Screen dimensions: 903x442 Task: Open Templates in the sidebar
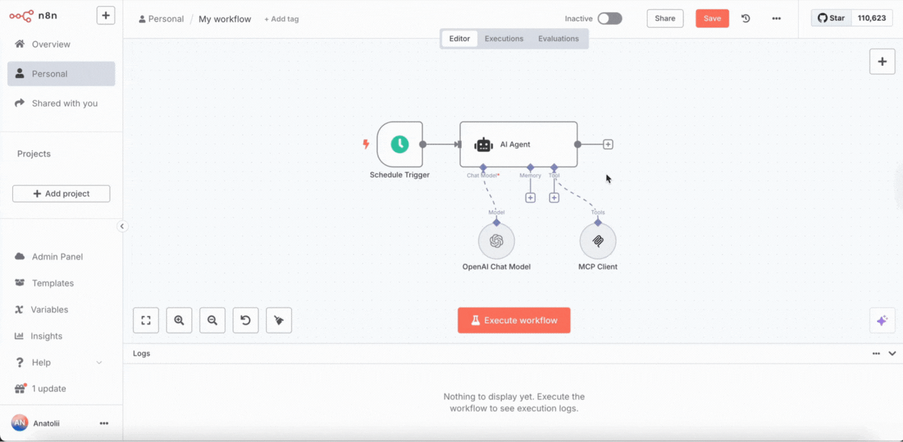(61, 283)
